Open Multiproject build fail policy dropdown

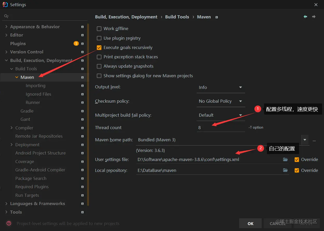221,115
